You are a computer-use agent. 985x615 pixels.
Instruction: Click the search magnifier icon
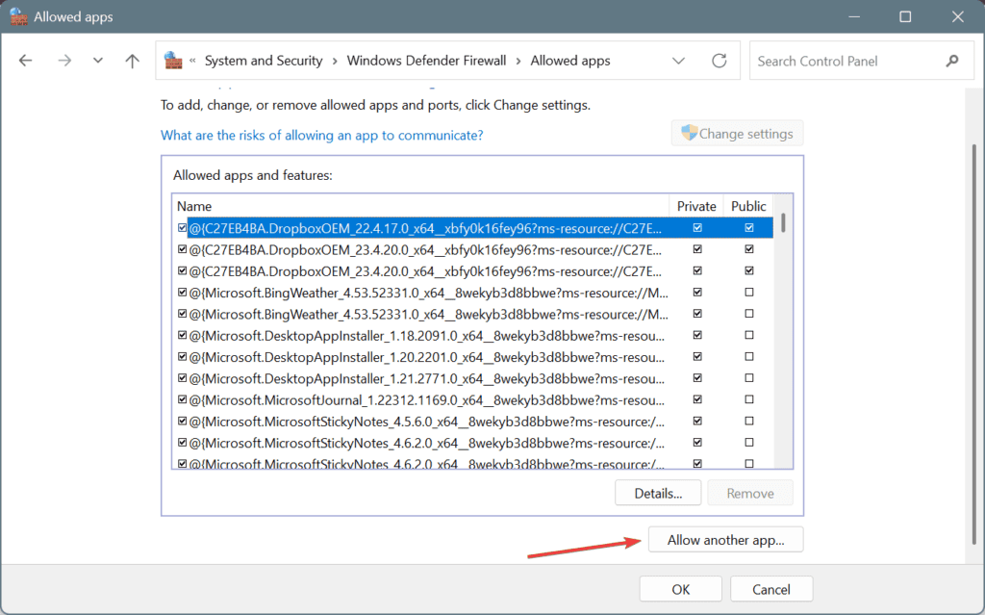952,61
